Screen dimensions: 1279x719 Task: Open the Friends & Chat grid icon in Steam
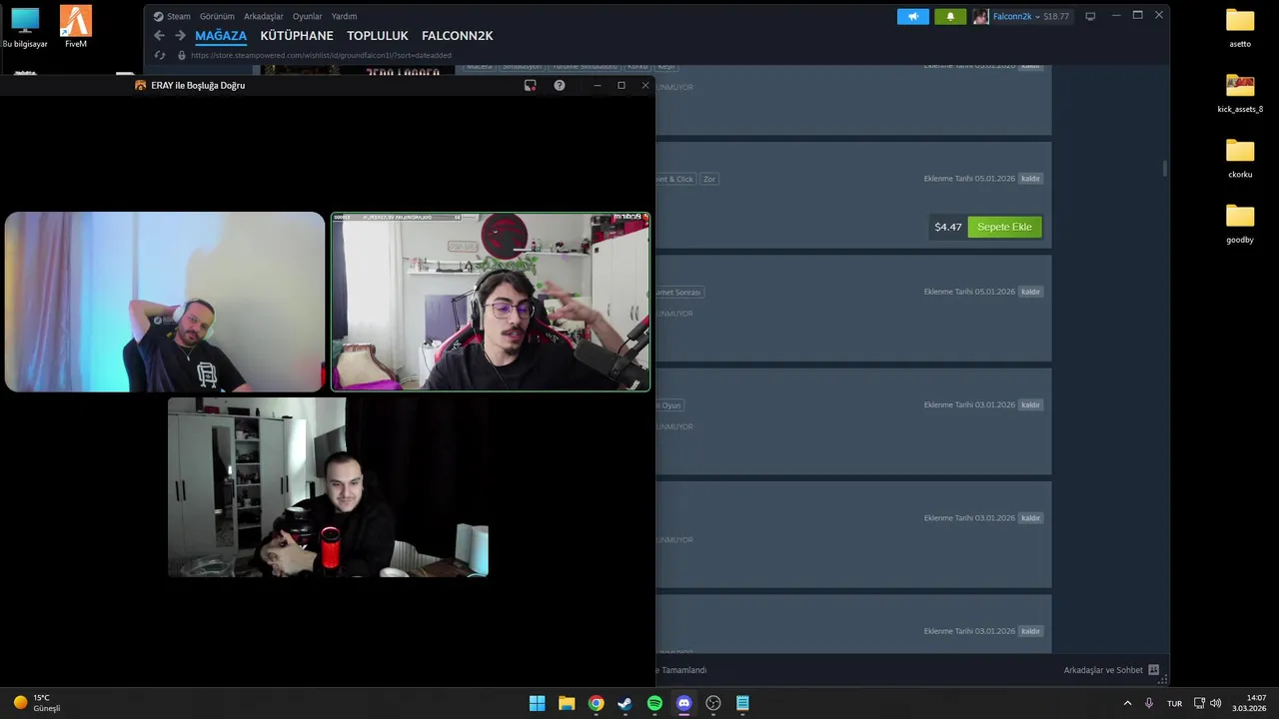pos(1153,670)
